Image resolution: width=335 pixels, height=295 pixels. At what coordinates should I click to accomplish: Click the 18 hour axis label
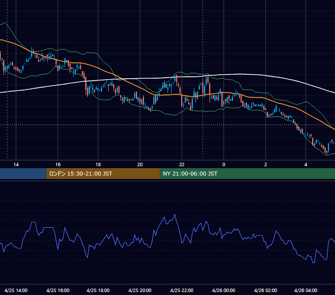point(98,165)
